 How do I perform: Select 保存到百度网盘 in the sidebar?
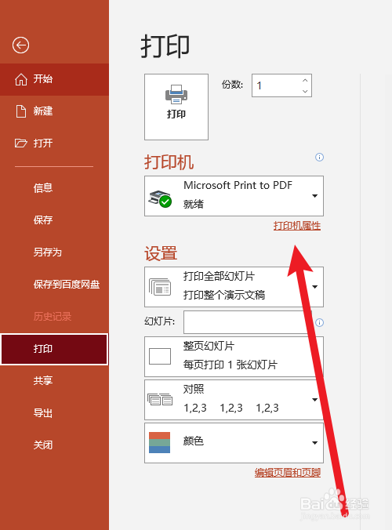click(x=54, y=284)
